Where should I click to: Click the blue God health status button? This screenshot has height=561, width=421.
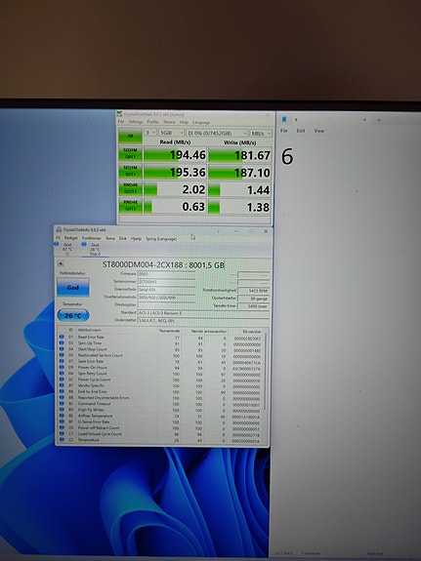coord(72,287)
